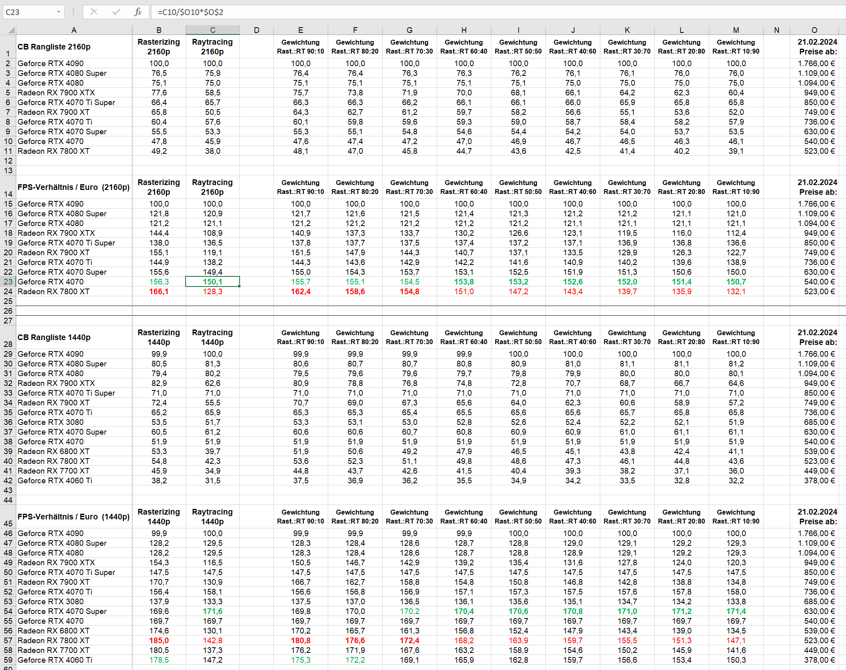Viewport: 846px width, 670px height.
Task: Click the Enter checkmark icon in the formula bar
Action: pyautogui.click(x=116, y=12)
